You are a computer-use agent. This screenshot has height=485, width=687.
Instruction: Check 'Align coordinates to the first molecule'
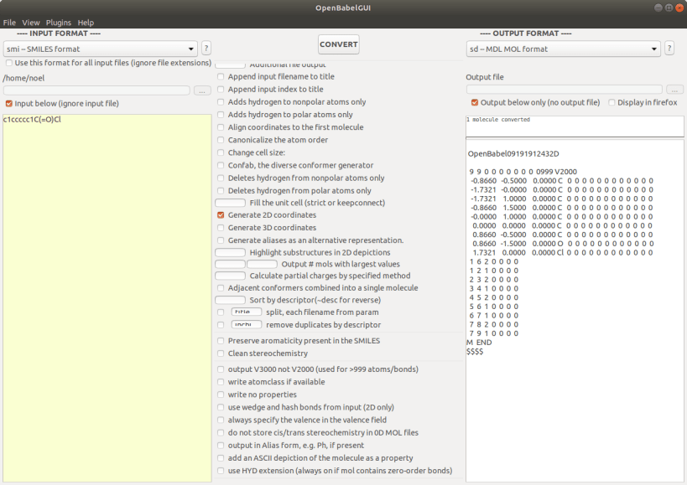(x=221, y=127)
